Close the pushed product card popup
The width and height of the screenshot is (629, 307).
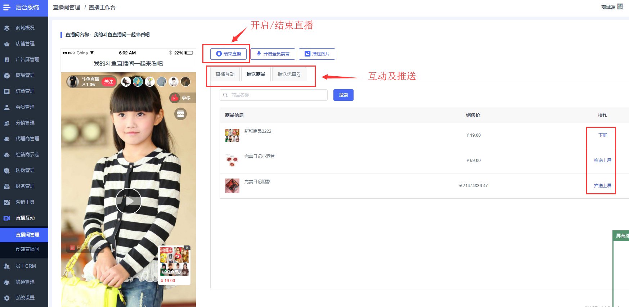pos(187,248)
